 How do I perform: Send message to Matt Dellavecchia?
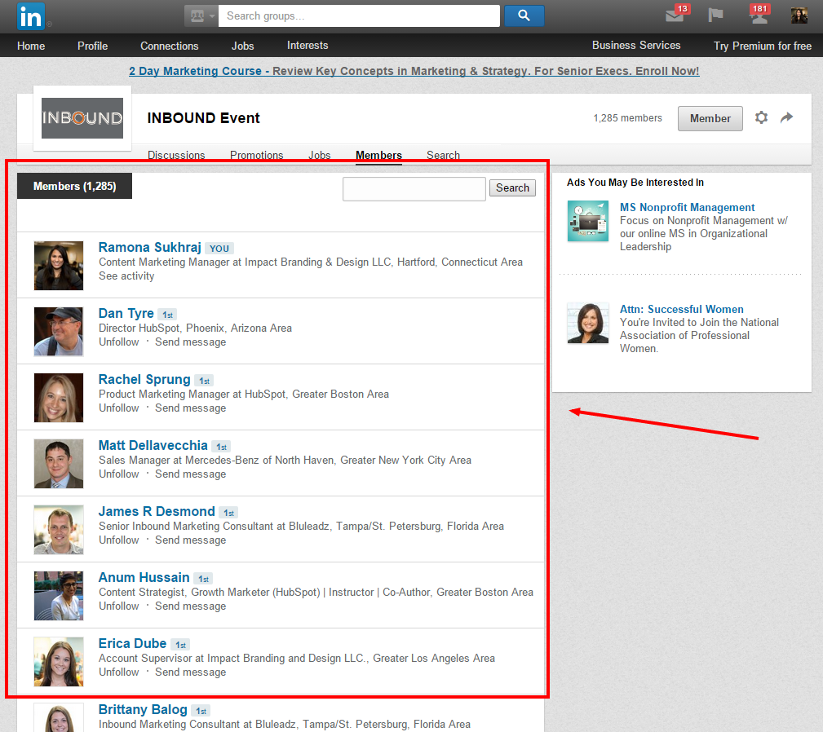point(191,474)
